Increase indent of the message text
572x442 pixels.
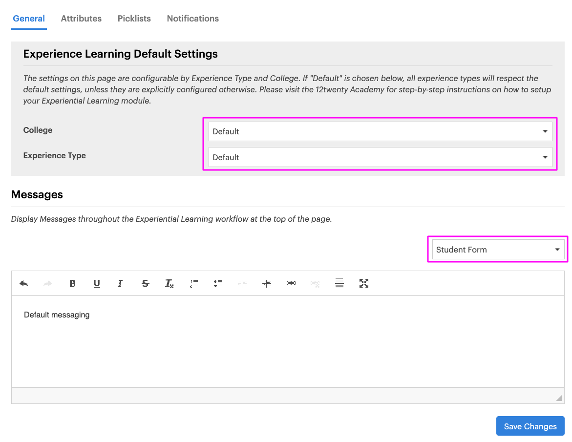coord(267,283)
